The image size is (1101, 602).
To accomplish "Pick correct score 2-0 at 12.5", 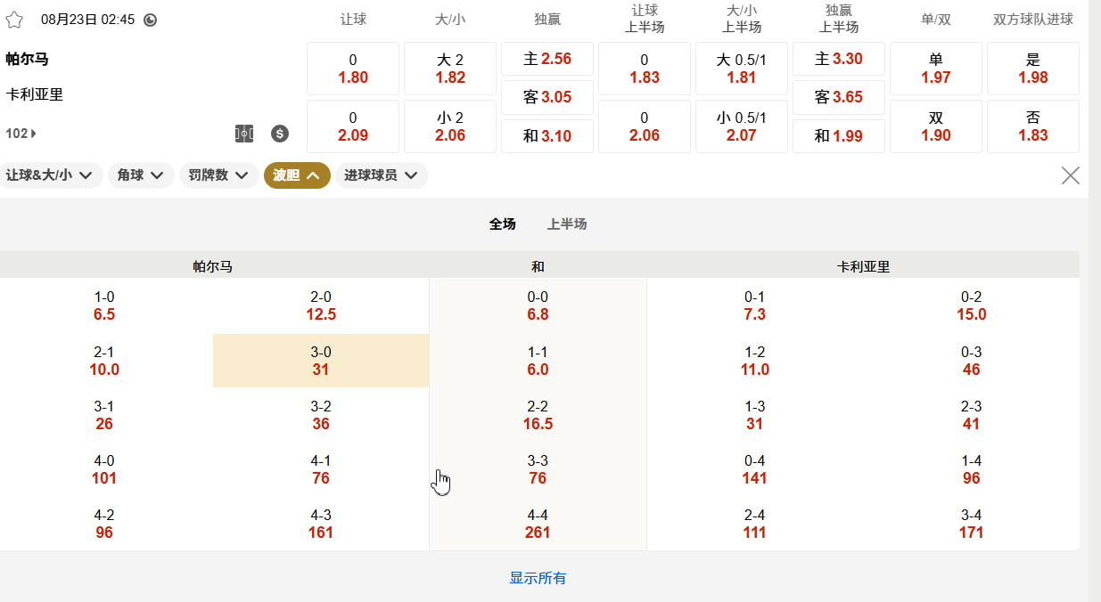I will pyautogui.click(x=321, y=305).
